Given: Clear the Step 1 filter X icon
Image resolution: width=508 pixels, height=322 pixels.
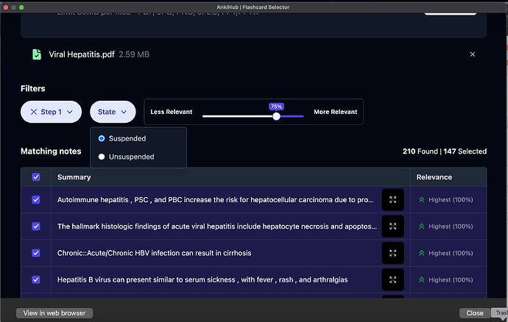Looking at the screenshot, I should pos(34,112).
